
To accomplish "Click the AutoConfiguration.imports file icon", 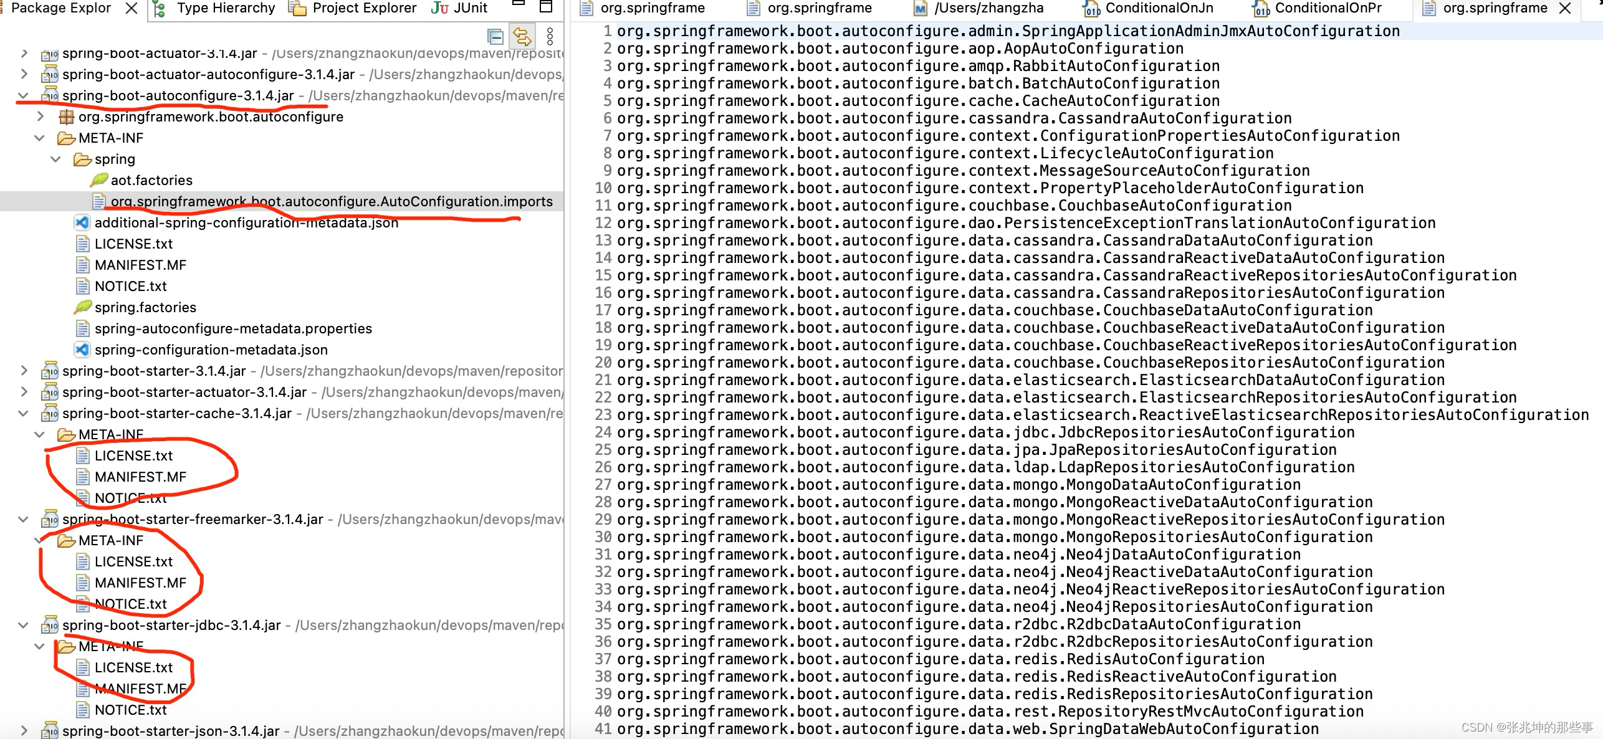I will coord(98,201).
